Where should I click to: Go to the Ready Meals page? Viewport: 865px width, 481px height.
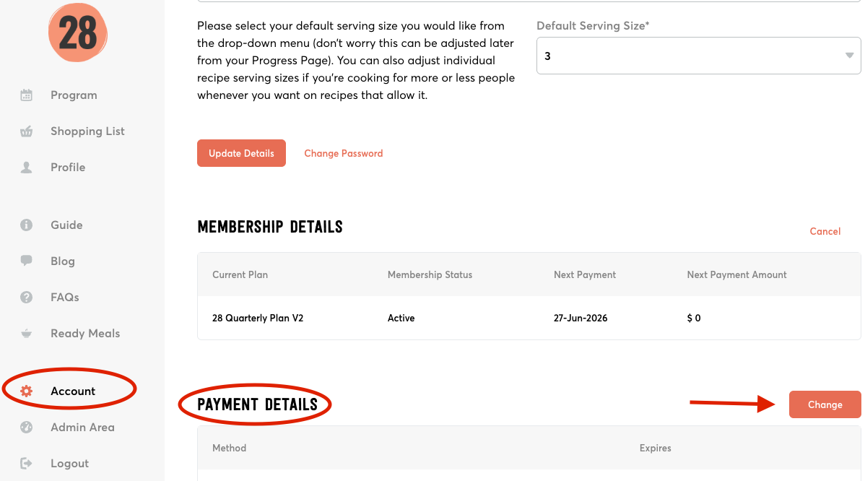(x=85, y=334)
